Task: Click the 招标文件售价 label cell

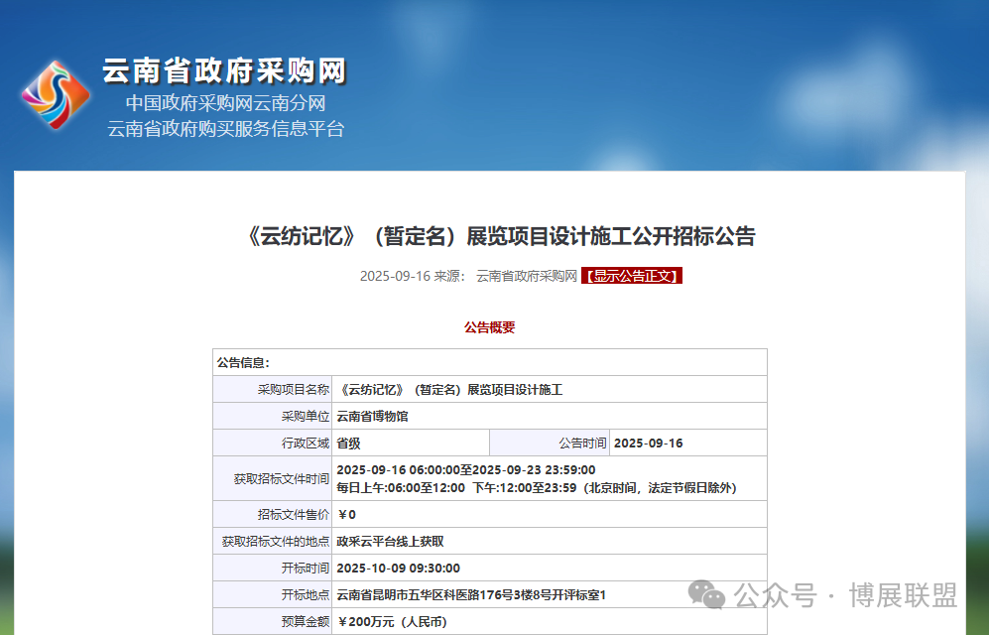Action: 273,515
